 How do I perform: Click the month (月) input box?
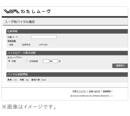pos(55,61)
